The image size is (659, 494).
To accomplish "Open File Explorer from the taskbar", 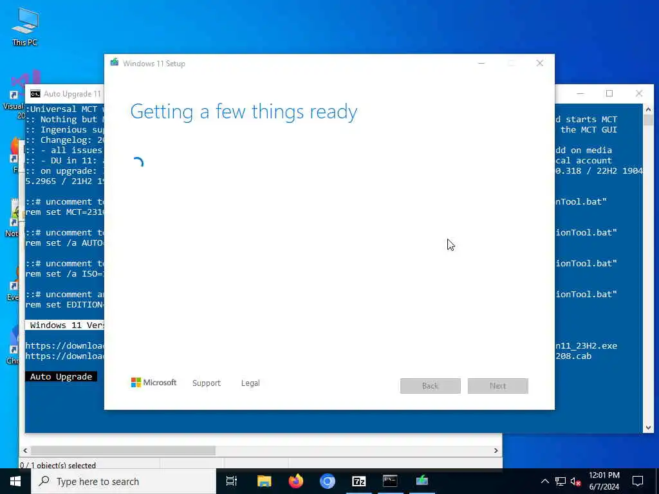I will coord(264,481).
